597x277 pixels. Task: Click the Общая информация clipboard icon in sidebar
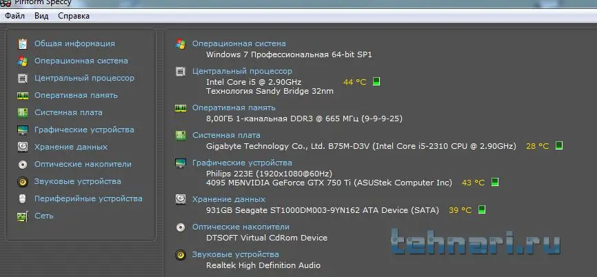coord(23,44)
